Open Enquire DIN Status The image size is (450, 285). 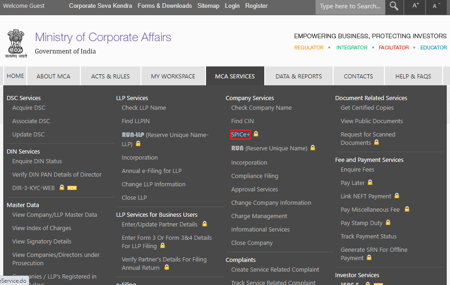(x=37, y=161)
